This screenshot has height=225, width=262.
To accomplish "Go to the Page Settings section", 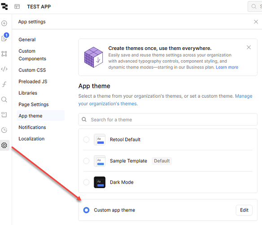I will tap(34, 104).
